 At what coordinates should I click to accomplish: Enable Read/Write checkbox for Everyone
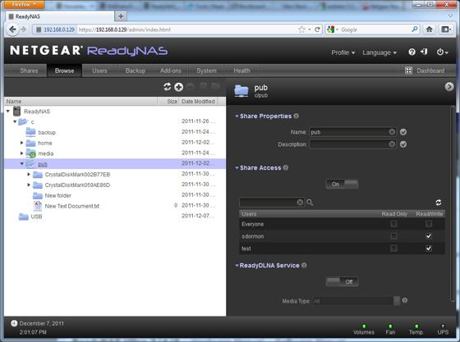coord(429,224)
